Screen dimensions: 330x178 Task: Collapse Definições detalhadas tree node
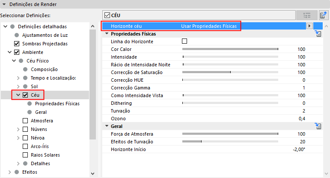click(x=6, y=27)
